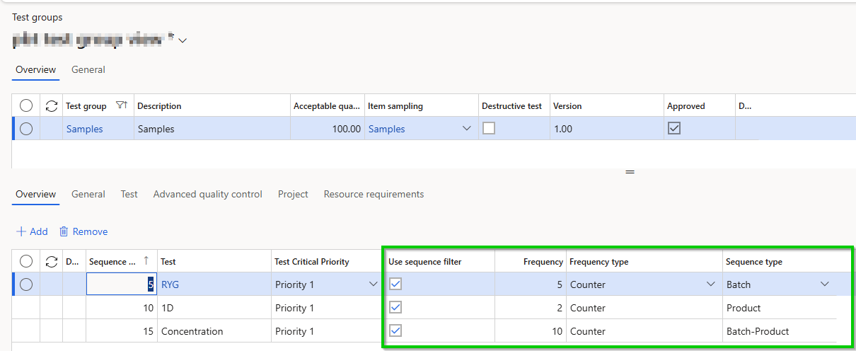The height and width of the screenshot is (351, 856).
Task: Open the Samples item sampling link
Action: (386, 129)
